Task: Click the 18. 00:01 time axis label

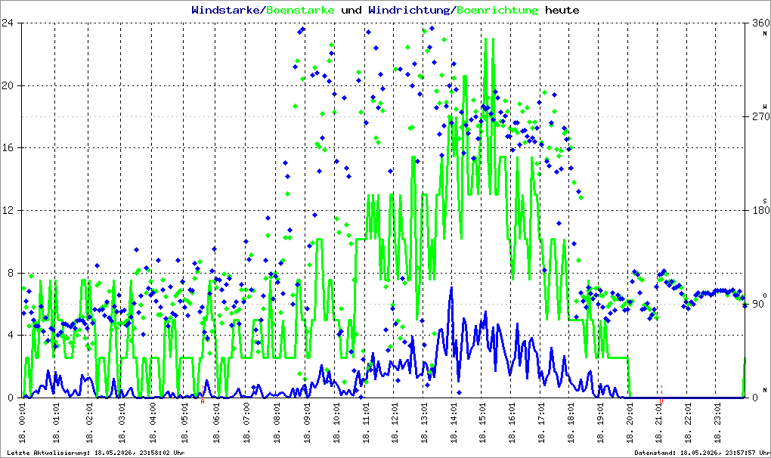Action: pyautogui.click(x=22, y=422)
